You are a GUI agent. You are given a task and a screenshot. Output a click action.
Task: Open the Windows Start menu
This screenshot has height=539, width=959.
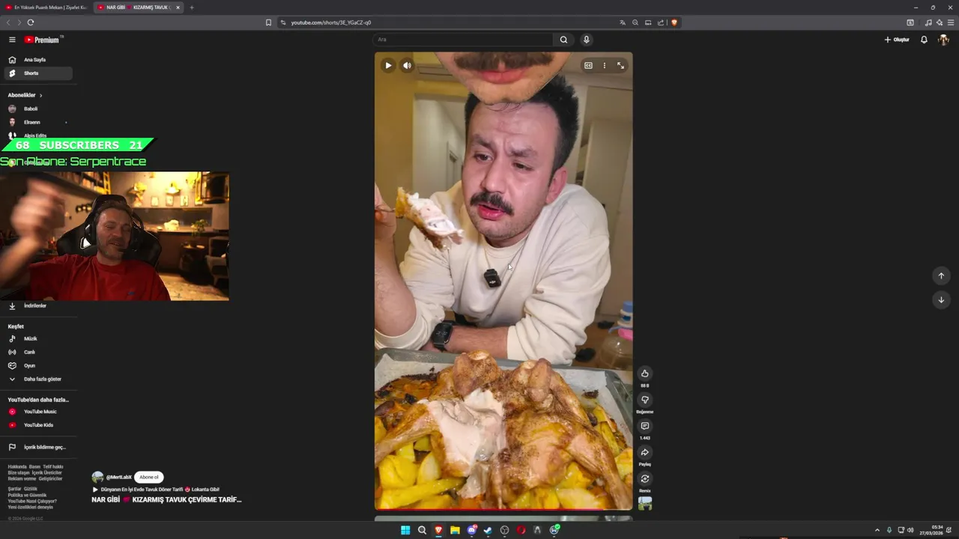405,530
